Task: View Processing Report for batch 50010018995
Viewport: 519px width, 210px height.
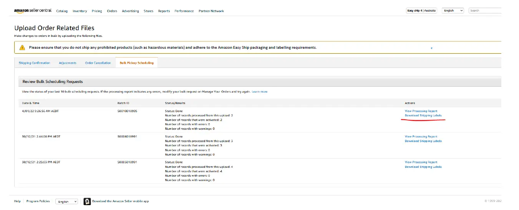Action: (421, 111)
